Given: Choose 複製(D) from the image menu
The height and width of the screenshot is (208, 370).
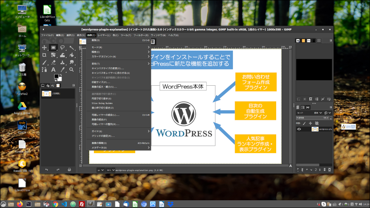Looking at the screenshot, I should (119, 41).
